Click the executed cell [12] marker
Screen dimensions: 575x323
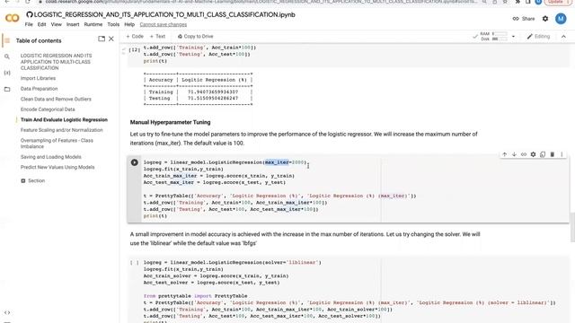(x=135, y=50)
